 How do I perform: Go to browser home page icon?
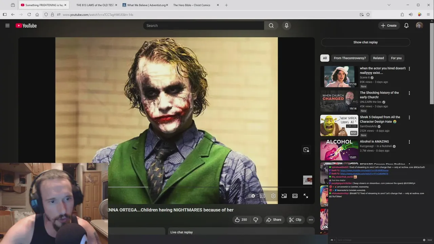pos(37,15)
